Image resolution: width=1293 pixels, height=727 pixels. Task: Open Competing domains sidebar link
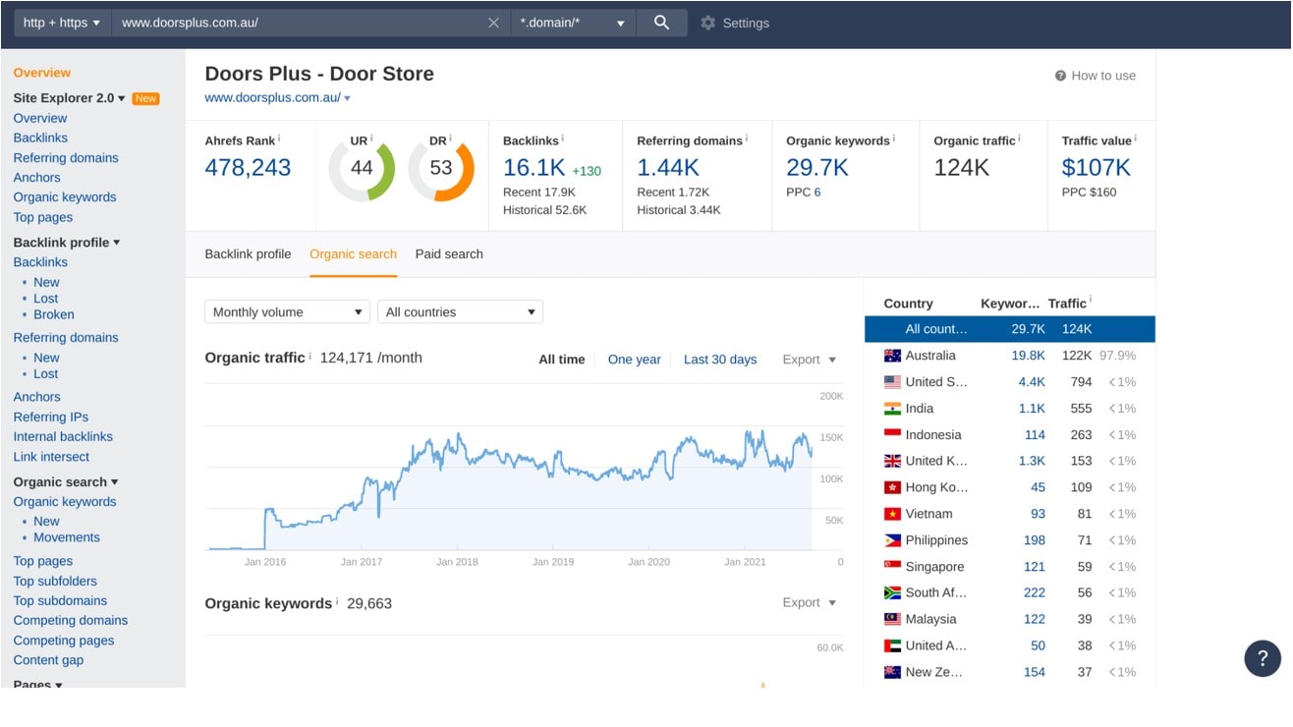click(71, 620)
